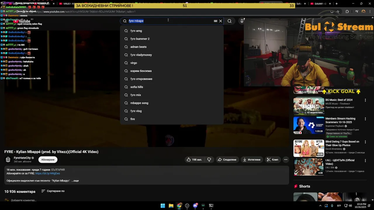Open options for 'Members Stream Hacking Scammers' video
The width and height of the screenshot is (374, 210).
click(365, 119)
